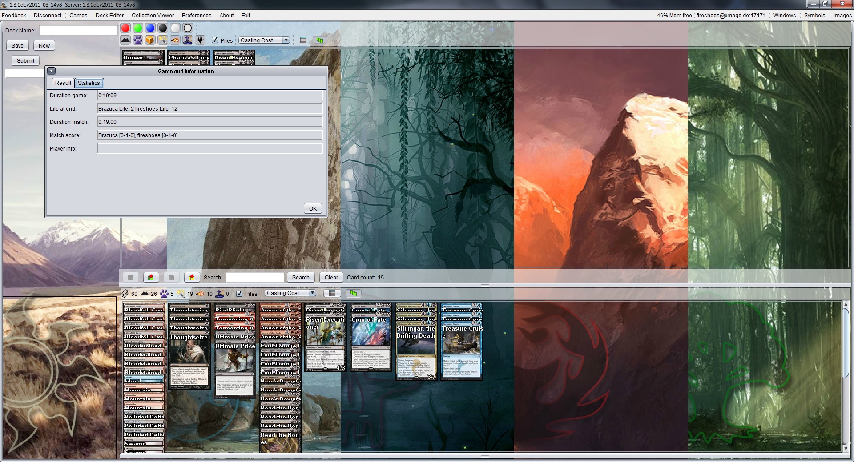Screen dimensions: 854x462
Task: Click OK in Game end information dialog
Action: [x=313, y=209]
